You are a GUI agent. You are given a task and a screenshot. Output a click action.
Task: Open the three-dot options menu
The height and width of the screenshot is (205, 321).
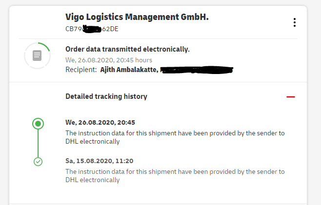coord(294,22)
